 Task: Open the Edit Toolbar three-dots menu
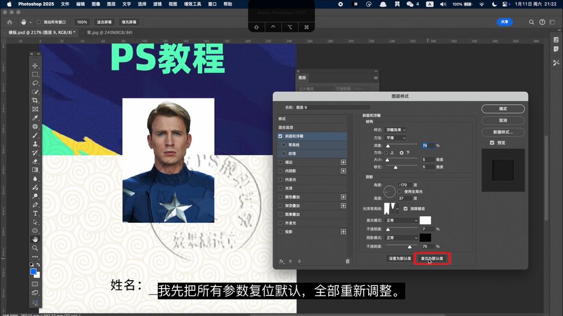point(35,256)
